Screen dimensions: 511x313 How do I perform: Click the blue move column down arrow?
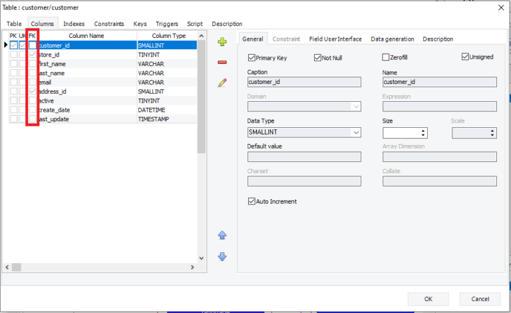(x=222, y=256)
